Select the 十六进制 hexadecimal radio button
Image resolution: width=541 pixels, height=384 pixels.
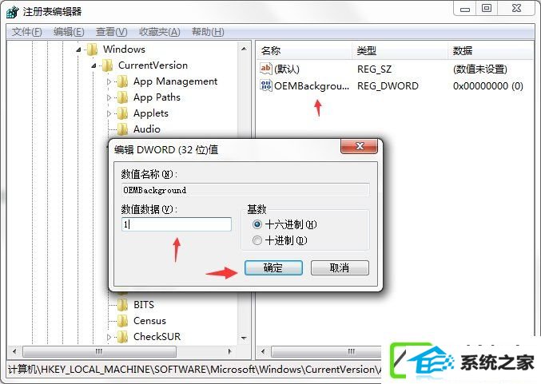257,224
